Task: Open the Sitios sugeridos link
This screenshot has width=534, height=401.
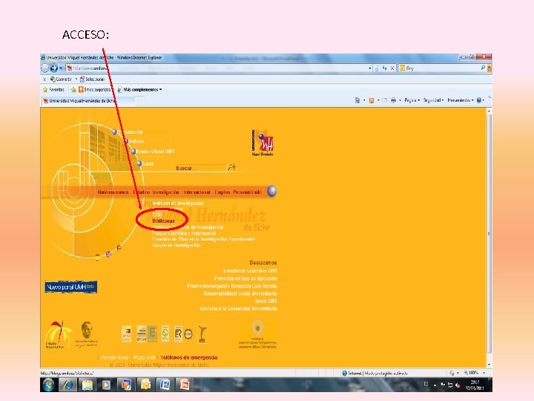Action: pos(95,90)
